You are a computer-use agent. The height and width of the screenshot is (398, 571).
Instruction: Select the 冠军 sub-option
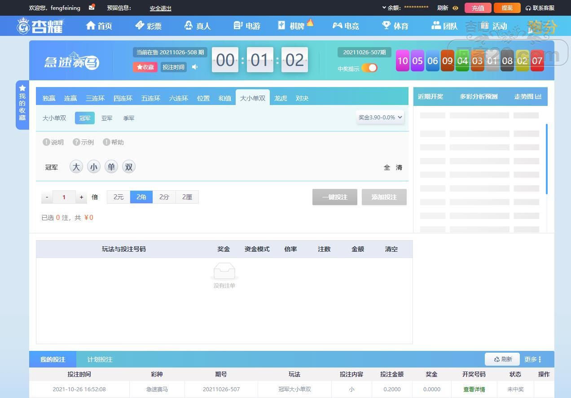click(x=85, y=118)
